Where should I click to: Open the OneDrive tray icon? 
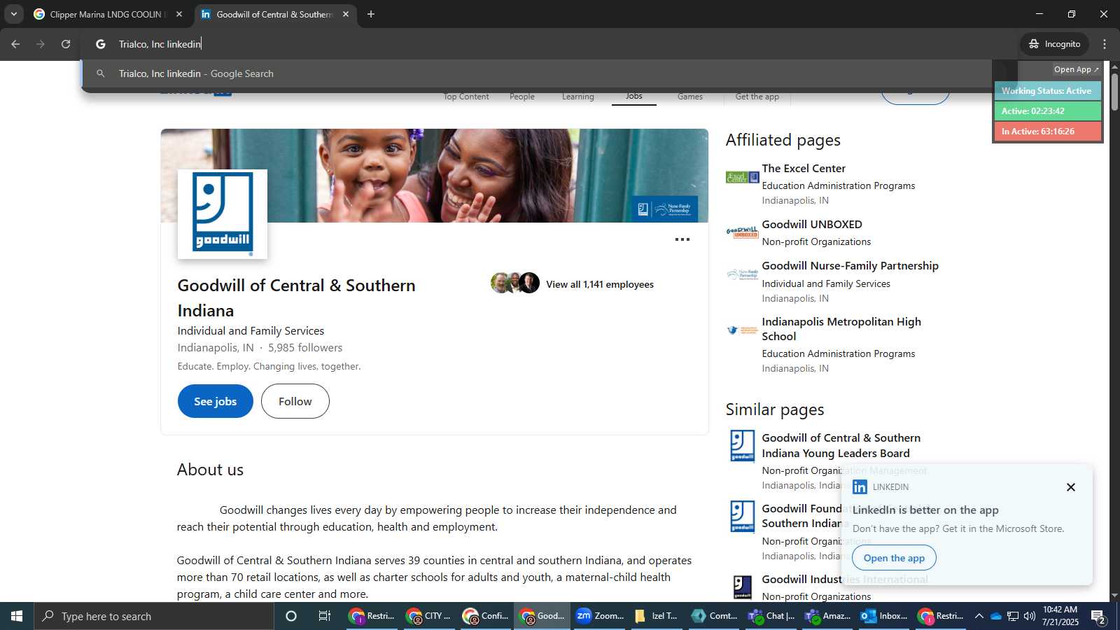pyautogui.click(x=995, y=616)
